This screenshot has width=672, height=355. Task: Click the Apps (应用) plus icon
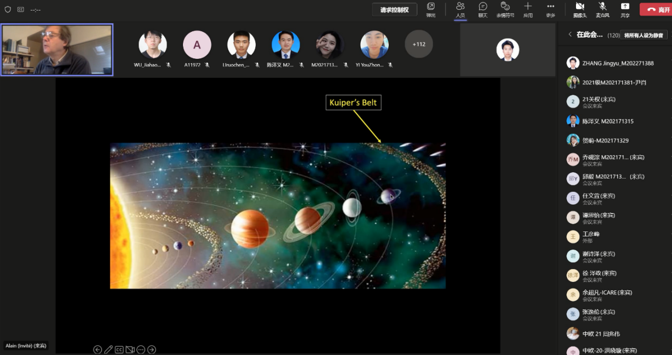(x=528, y=9)
